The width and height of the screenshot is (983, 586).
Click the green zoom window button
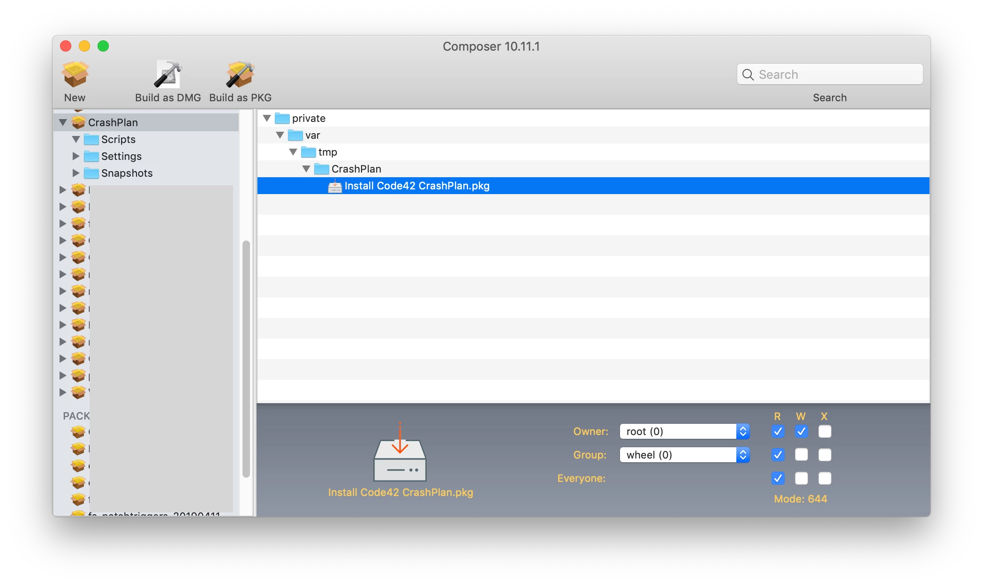point(103,46)
